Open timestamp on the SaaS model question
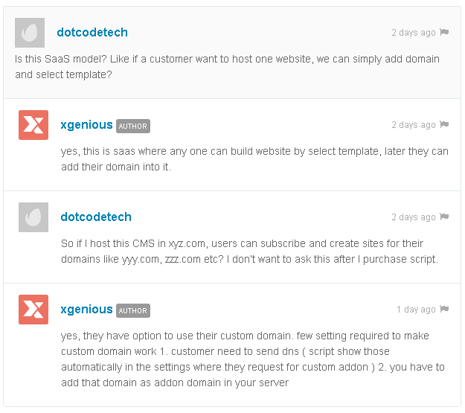The height and width of the screenshot is (413, 465). [414, 32]
